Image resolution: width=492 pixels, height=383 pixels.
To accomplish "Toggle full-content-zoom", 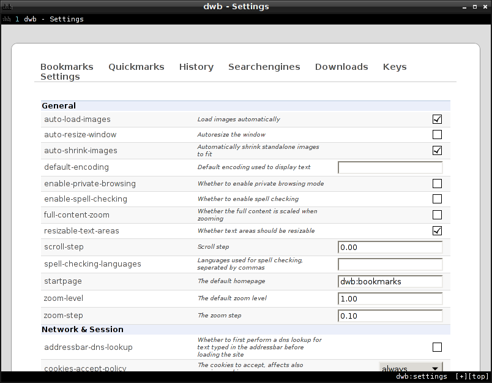I will click(437, 214).
